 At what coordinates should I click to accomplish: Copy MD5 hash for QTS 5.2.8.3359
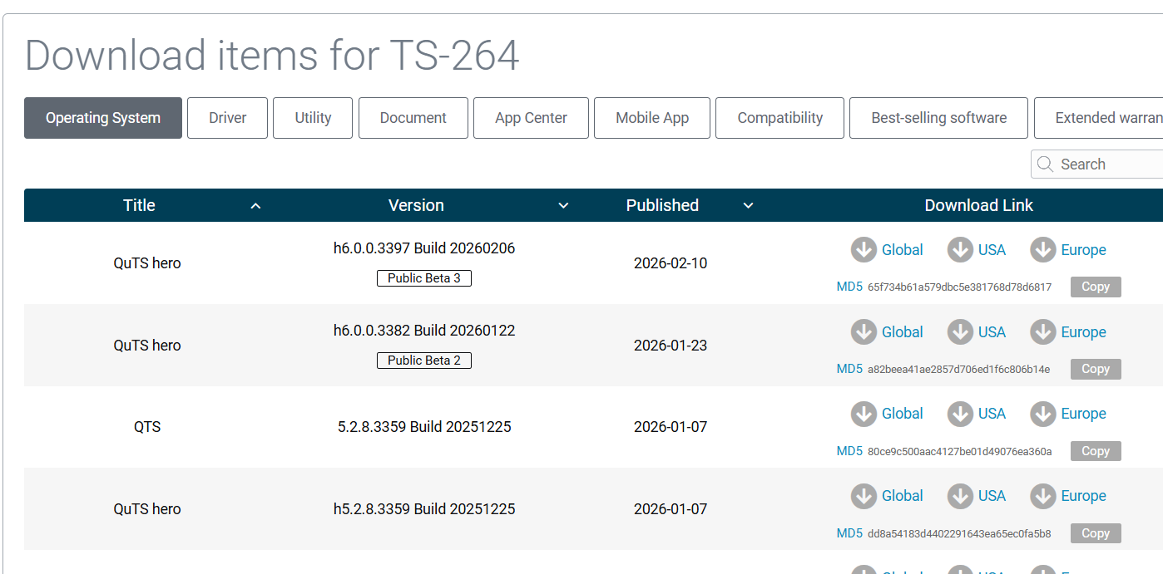[1095, 451]
